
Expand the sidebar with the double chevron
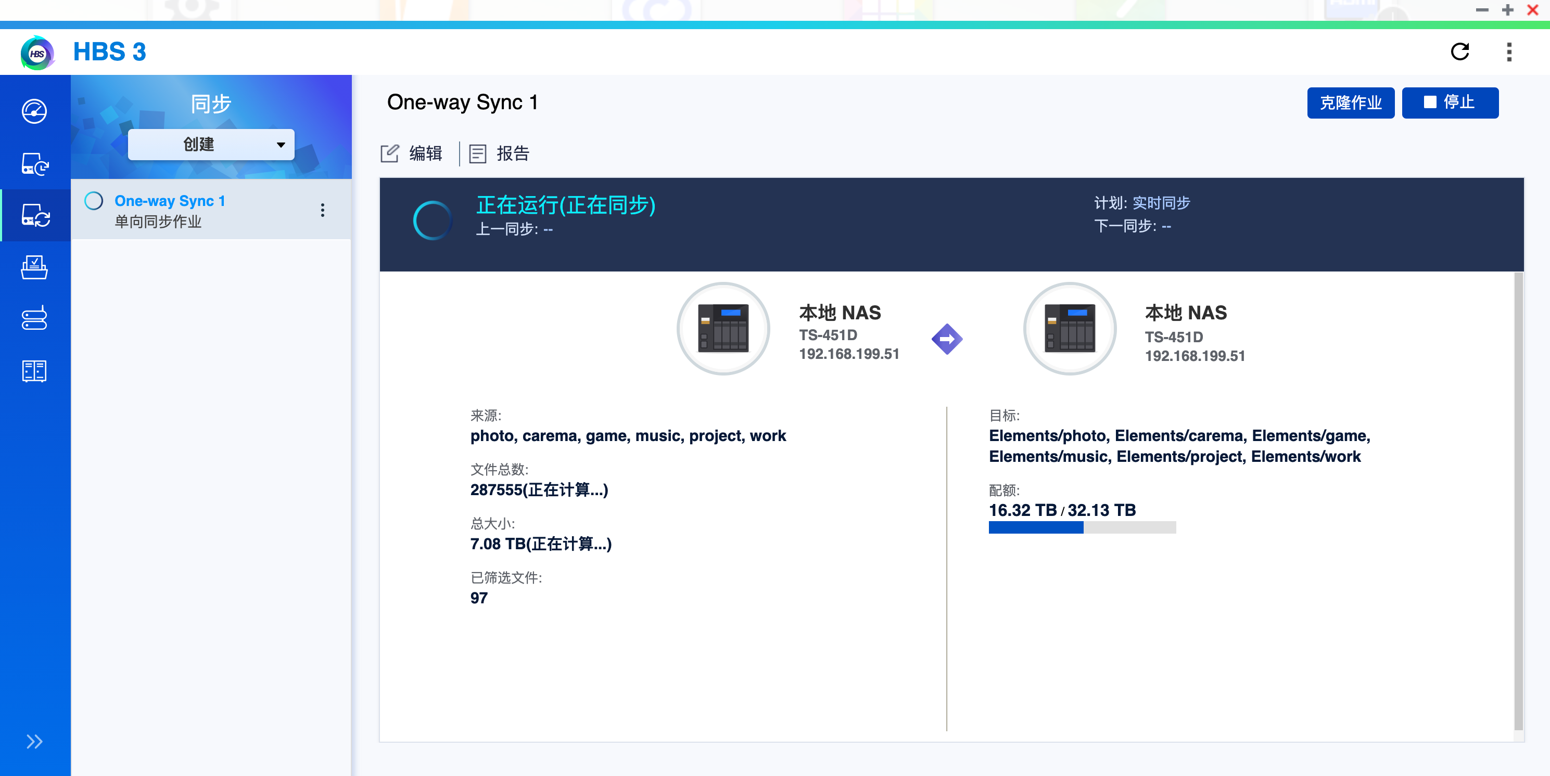34,741
